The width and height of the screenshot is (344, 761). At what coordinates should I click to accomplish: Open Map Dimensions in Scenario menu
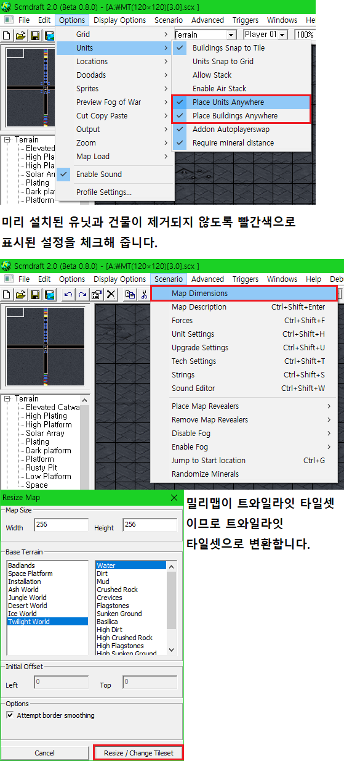(244, 294)
